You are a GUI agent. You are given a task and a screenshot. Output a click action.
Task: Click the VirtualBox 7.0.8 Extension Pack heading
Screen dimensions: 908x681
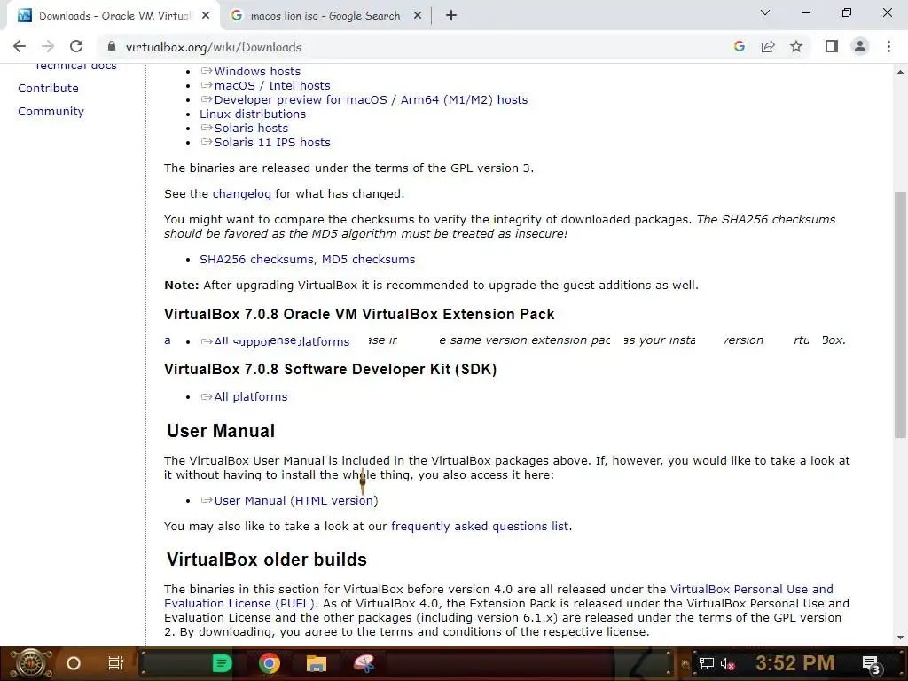click(359, 315)
